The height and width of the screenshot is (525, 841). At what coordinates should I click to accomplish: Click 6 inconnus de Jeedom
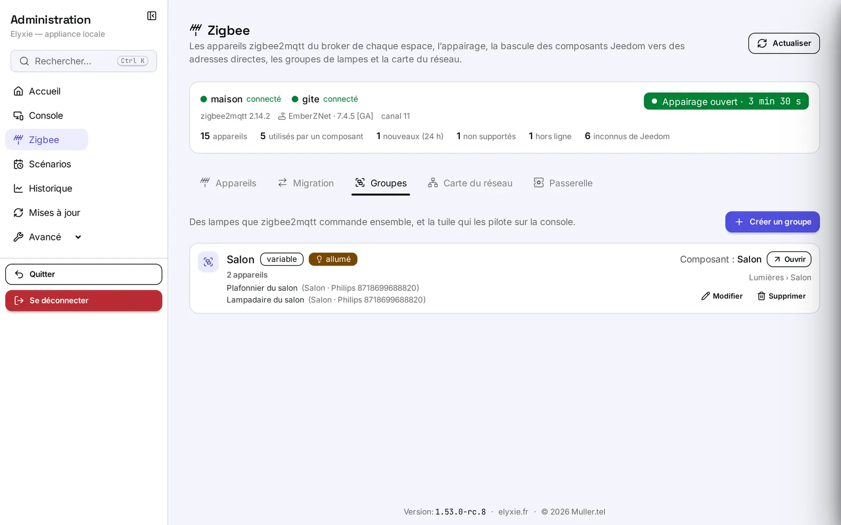(x=627, y=136)
